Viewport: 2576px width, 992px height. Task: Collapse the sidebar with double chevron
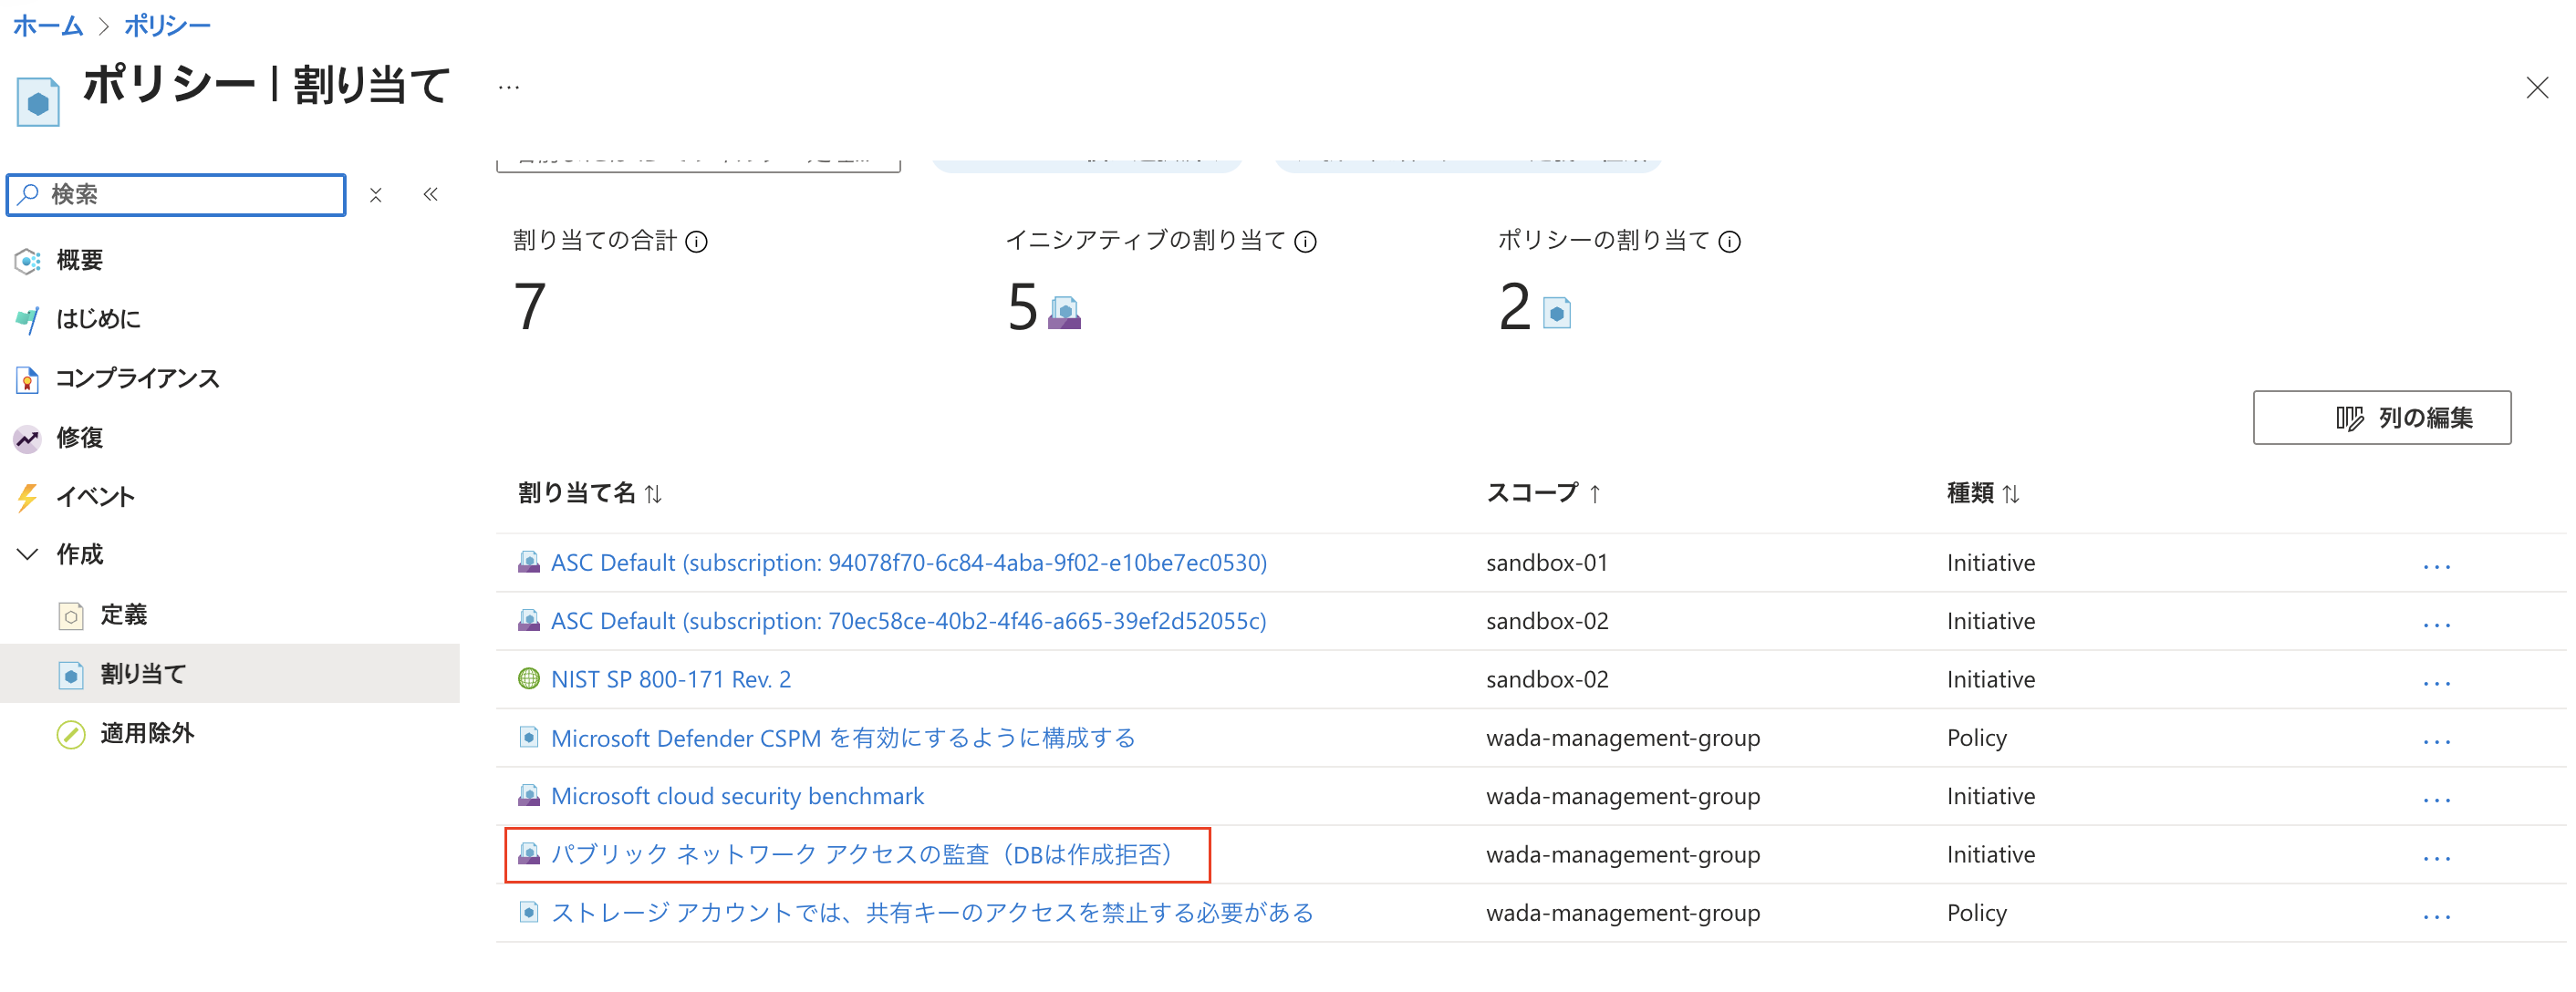431,194
